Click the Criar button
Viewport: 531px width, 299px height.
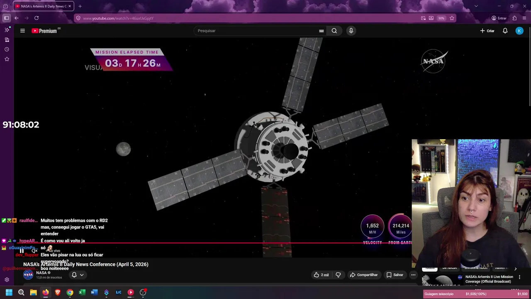coord(487,31)
